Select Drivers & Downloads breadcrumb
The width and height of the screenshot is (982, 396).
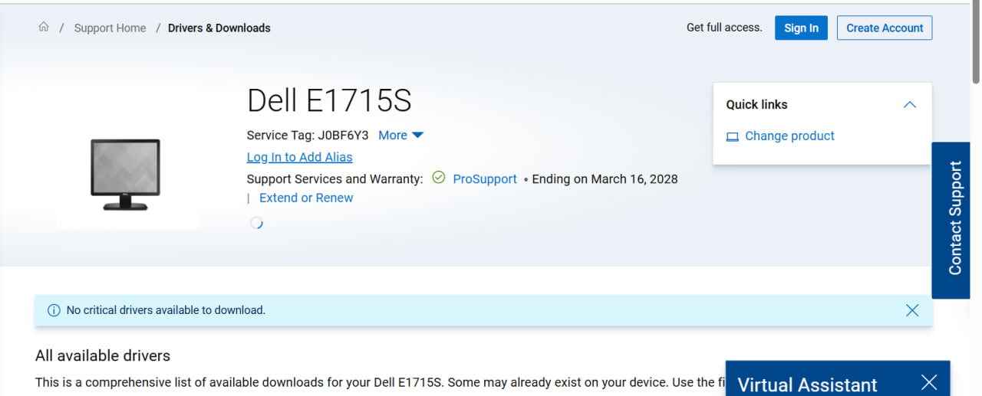tap(219, 28)
